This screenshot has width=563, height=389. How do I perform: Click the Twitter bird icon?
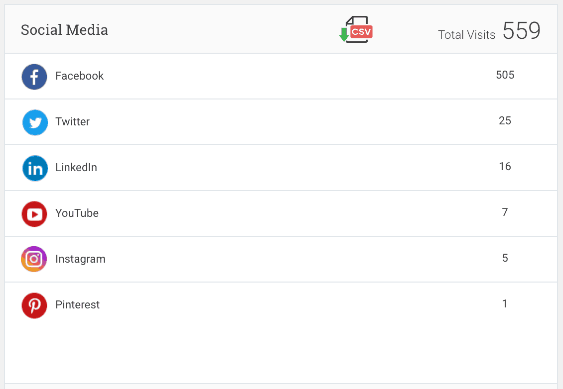point(35,122)
